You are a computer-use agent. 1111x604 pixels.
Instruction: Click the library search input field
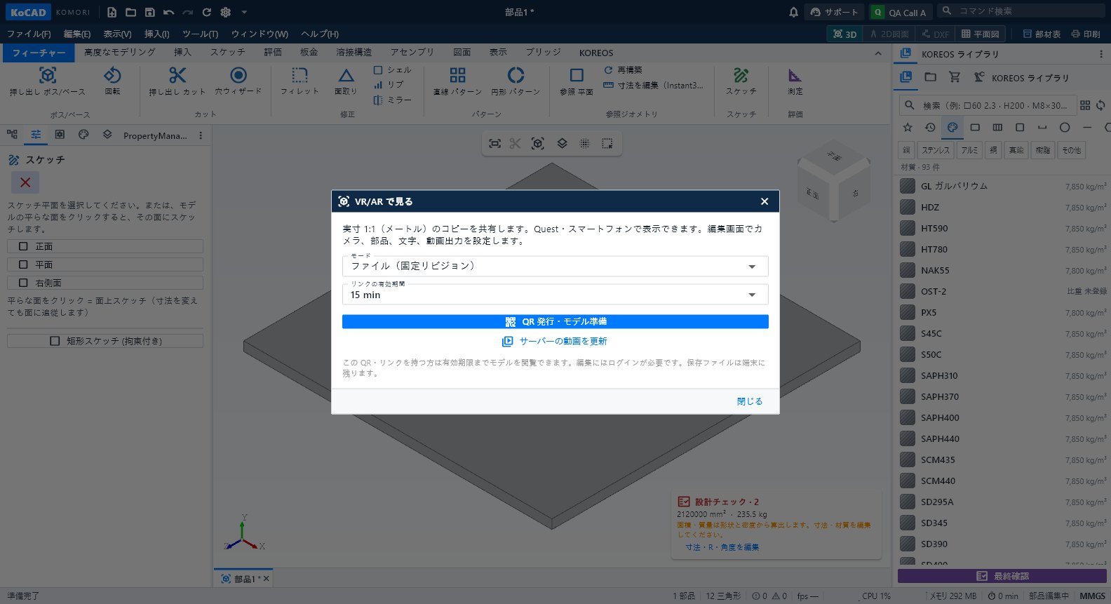click(x=988, y=105)
